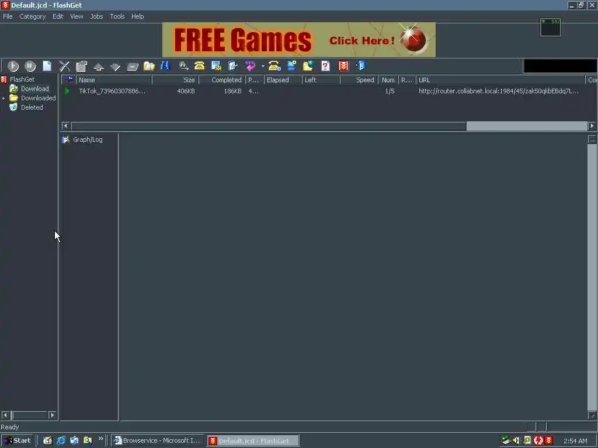
Task: Click the purple arrow toolbar icon
Action: tap(250, 66)
